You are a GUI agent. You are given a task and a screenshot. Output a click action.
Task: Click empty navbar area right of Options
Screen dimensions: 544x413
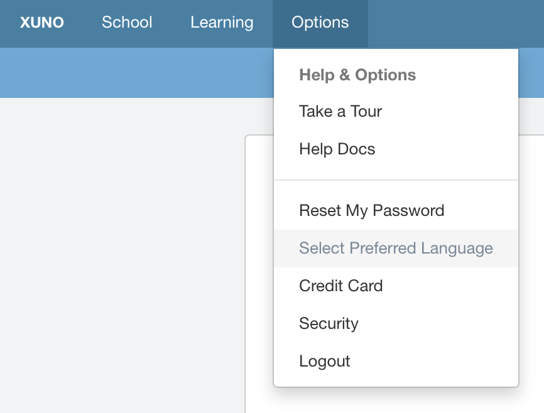click(452, 23)
